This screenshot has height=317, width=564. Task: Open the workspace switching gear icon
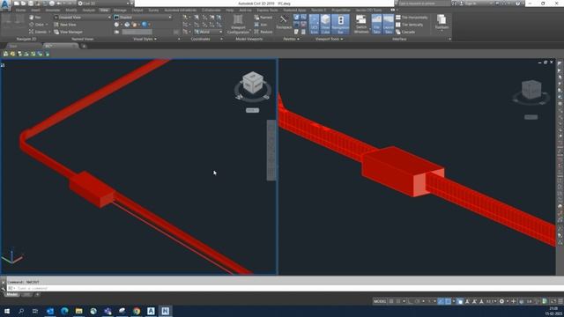[x=501, y=301]
